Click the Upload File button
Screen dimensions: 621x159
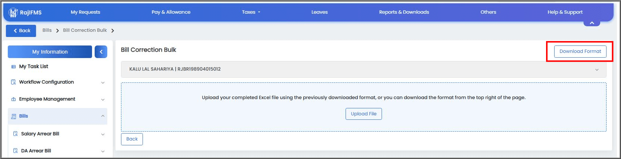[364, 114]
